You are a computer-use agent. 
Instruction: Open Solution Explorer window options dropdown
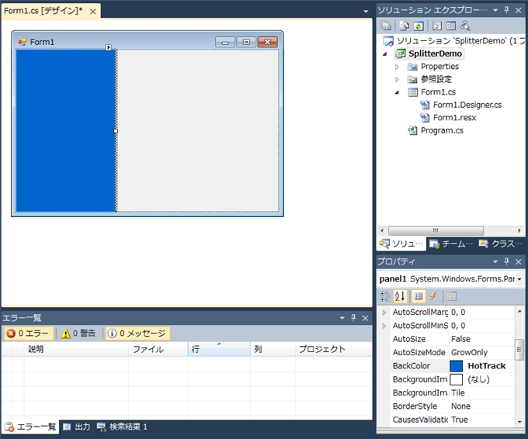click(495, 10)
